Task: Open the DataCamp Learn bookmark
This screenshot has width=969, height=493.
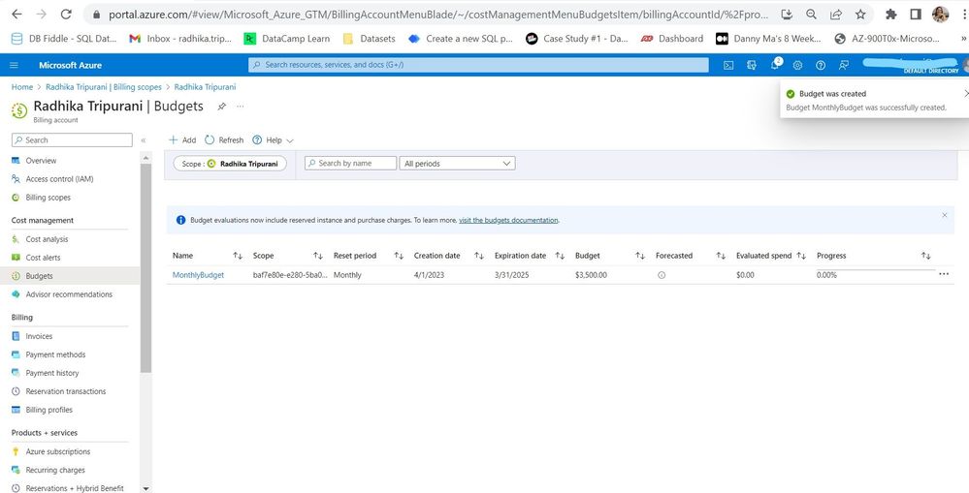Action: (287, 38)
